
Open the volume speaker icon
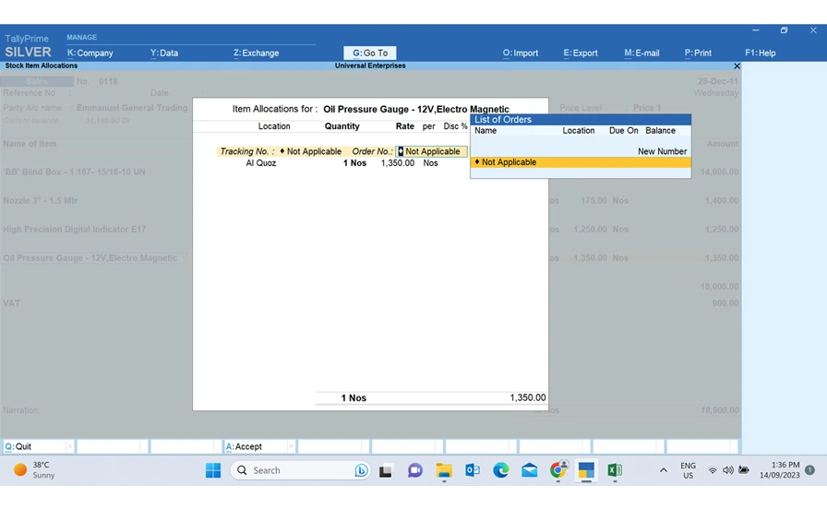point(728,470)
